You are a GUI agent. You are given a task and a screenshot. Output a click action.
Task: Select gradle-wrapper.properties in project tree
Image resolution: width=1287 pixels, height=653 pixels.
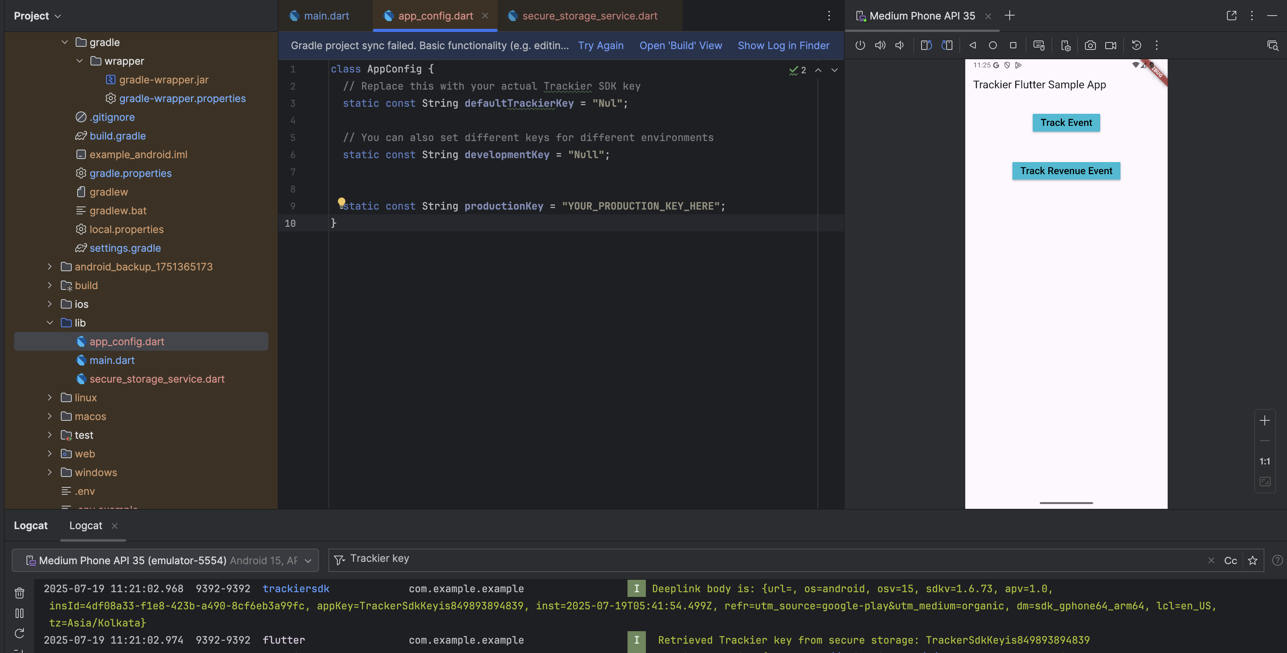click(183, 98)
